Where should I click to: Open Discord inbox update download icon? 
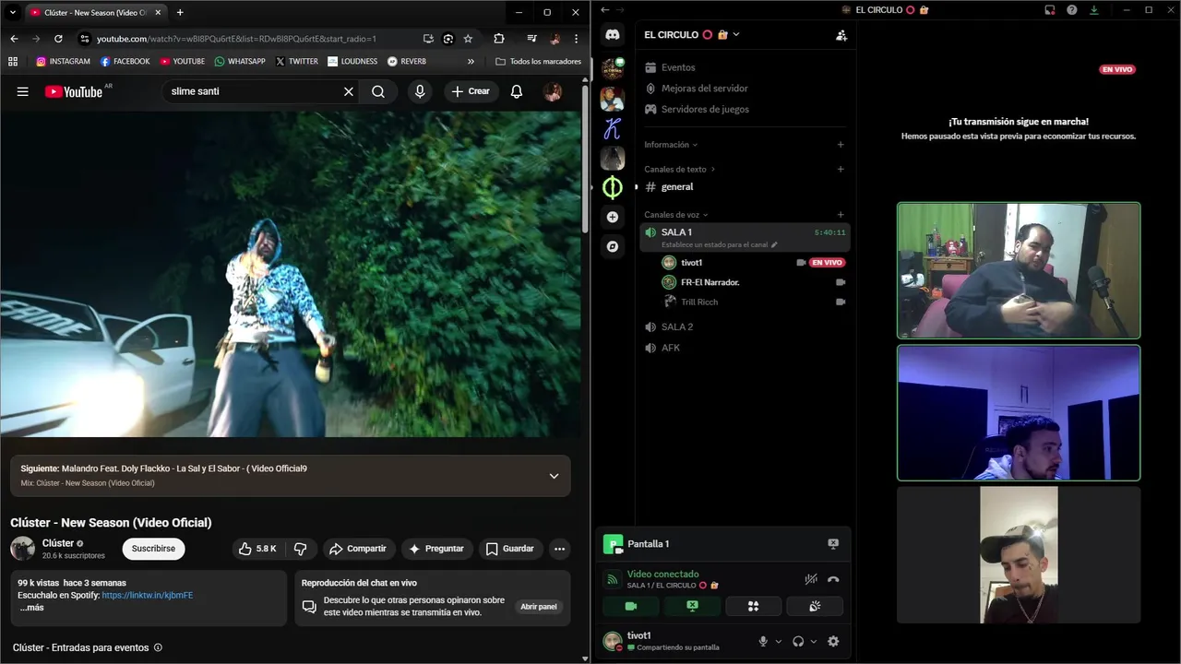pos(1094,10)
